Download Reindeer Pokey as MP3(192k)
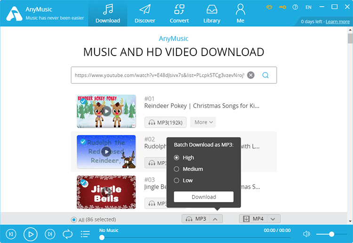 pyautogui.click(x=165, y=122)
